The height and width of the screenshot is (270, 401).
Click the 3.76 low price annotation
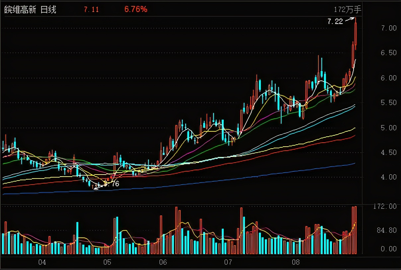point(112,183)
